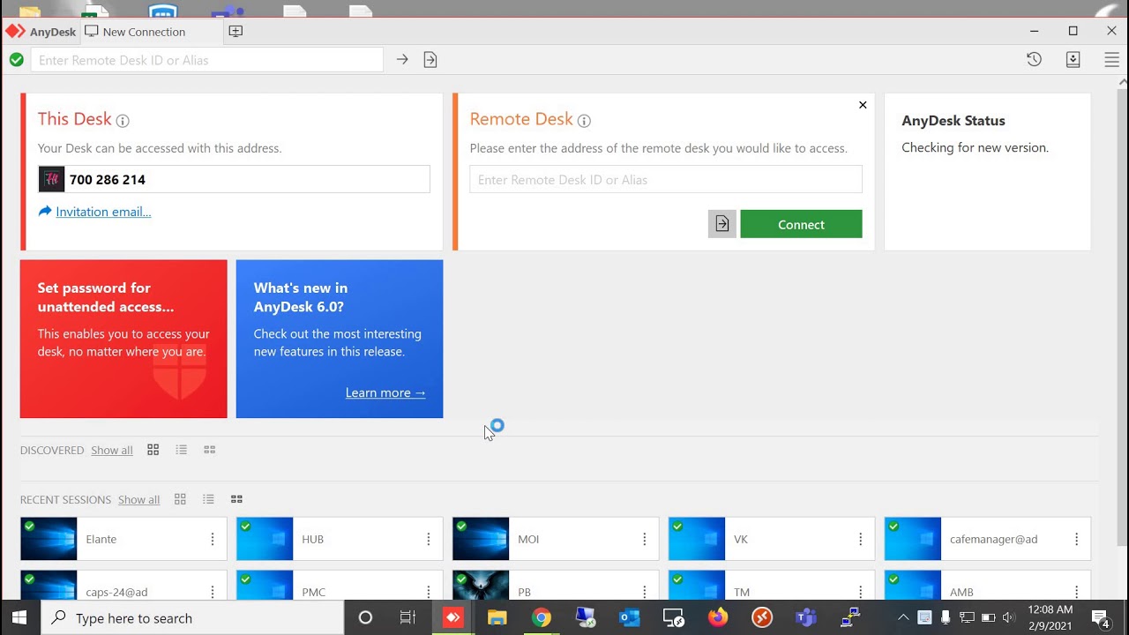Select the This Desk address 700 286 214

coord(108,180)
